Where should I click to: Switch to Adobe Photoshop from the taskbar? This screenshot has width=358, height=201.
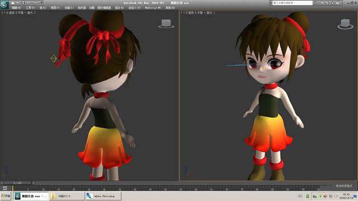click(103, 196)
